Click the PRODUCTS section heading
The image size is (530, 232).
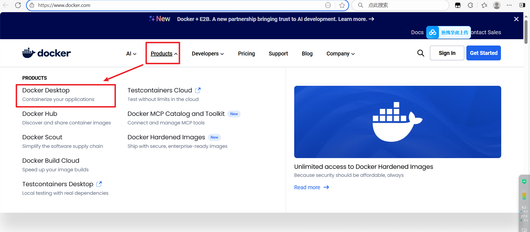pos(35,78)
